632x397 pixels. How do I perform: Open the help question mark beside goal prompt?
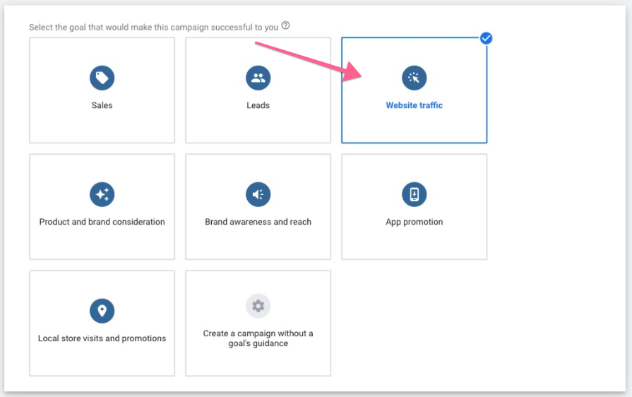click(x=285, y=26)
